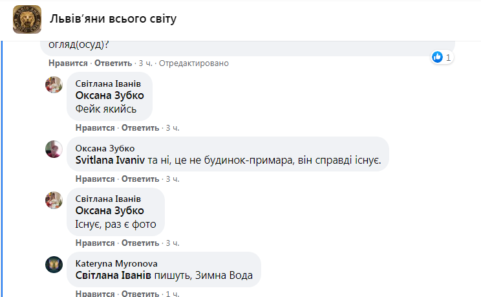Reply to Оксана Зубко's будинок-примара comment
Screen dimensions: 481x297
(140, 179)
